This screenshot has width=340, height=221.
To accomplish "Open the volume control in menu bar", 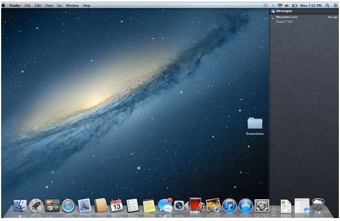I will [x=287, y=6].
